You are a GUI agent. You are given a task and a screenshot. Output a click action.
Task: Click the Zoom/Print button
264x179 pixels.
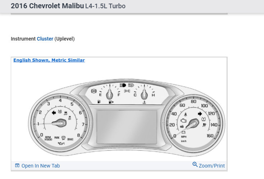tap(209, 165)
